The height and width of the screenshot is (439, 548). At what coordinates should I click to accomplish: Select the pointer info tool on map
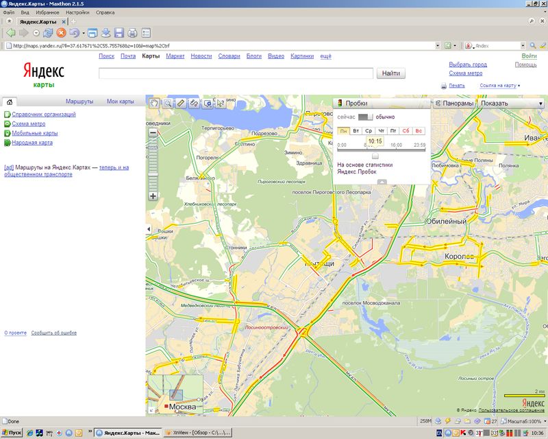[220, 104]
